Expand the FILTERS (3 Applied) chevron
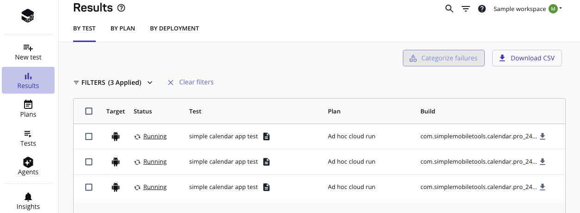The image size is (580, 213). [150, 83]
